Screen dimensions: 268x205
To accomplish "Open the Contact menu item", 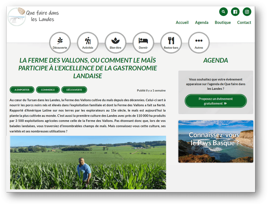I will [244, 23].
